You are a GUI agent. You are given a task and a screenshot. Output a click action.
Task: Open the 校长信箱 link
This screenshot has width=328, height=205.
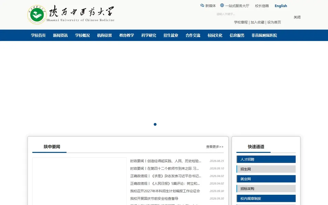[x=262, y=6]
